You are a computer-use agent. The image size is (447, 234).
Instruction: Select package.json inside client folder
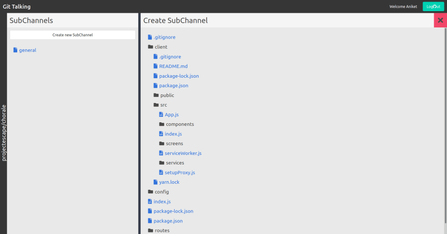pyautogui.click(x=174, y=85)
